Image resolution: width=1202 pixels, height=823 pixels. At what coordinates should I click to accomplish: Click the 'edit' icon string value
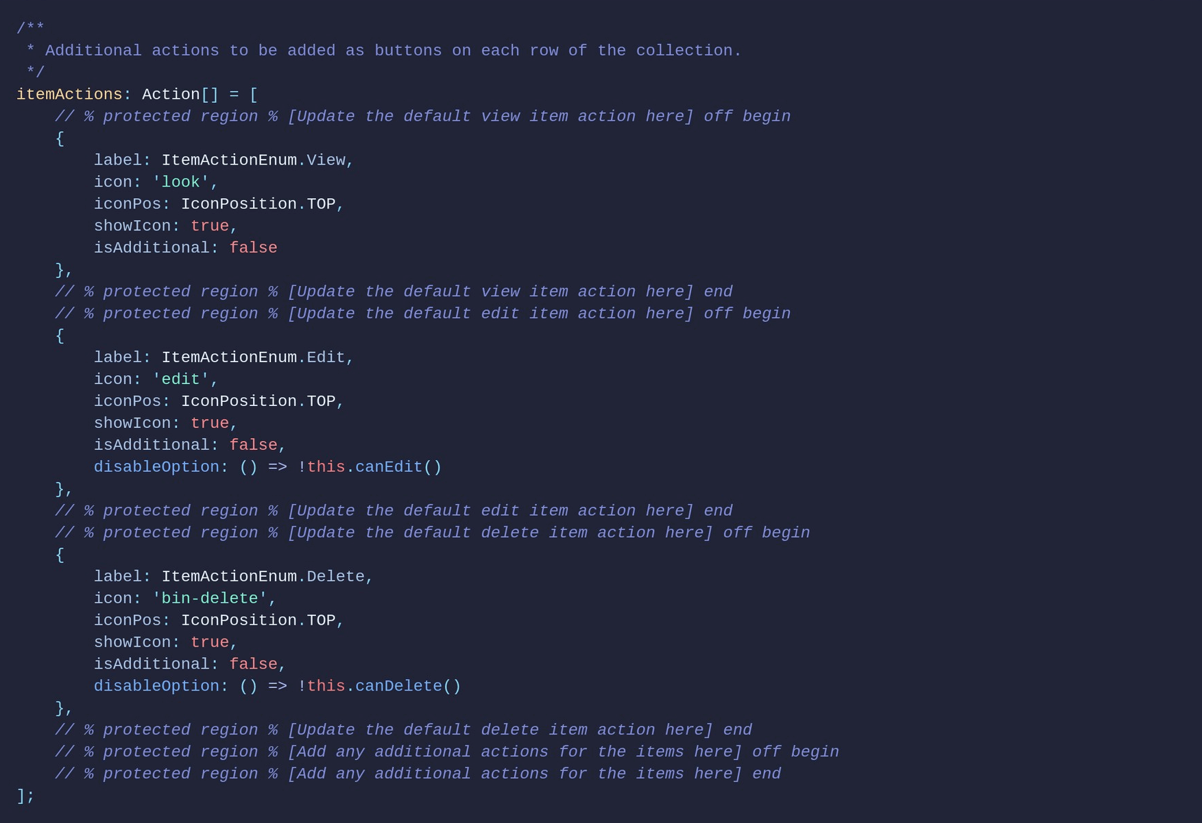(180, 379)
